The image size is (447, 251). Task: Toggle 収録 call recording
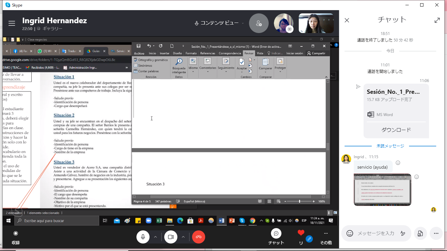(x=15, y=237)
